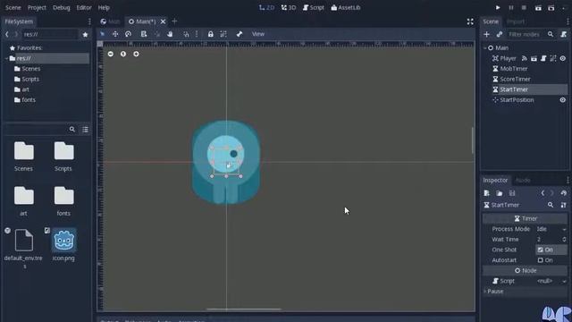Activate the Pan Mode hand tool

point(170,34)
